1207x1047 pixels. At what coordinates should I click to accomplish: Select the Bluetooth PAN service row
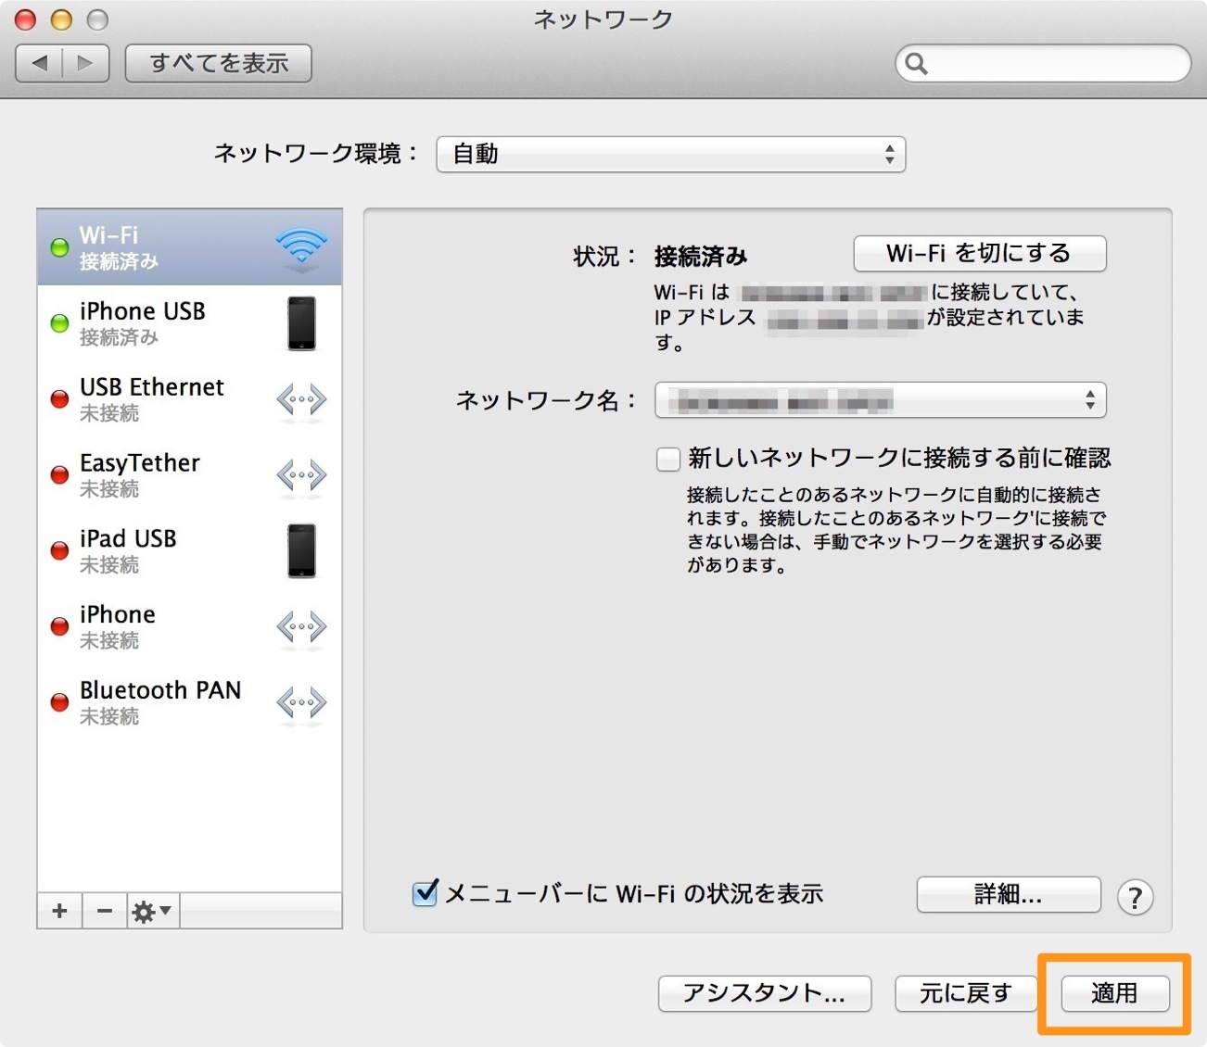click(190, 703)
